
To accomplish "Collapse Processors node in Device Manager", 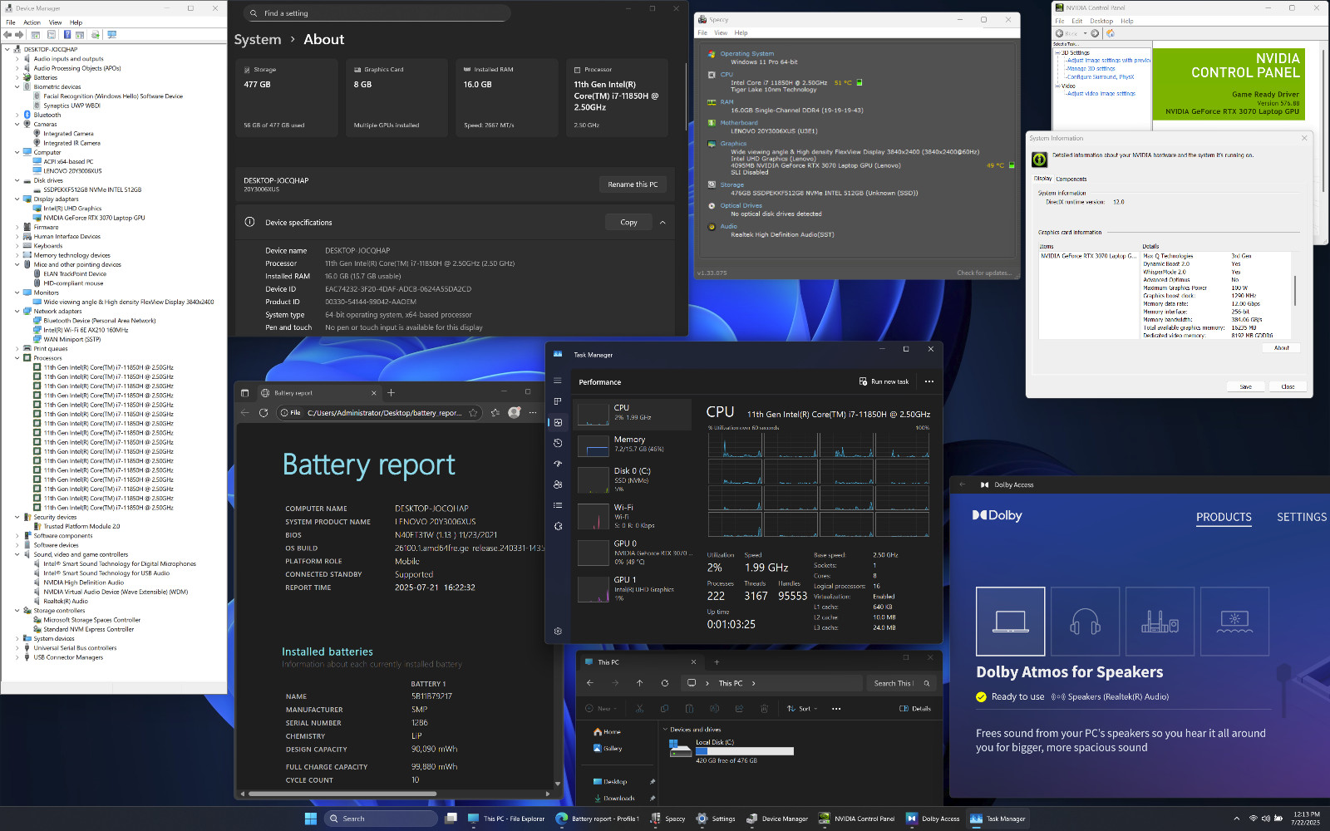I will click(17, 358).
